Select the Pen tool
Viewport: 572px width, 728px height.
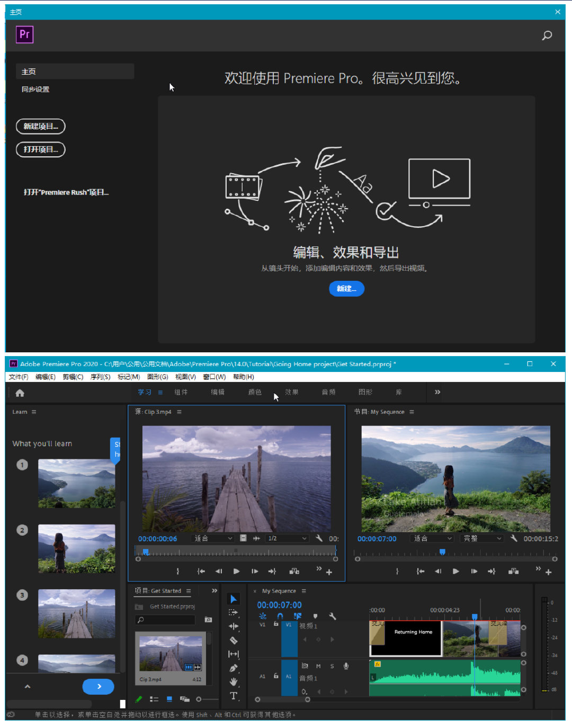(233, 668)
